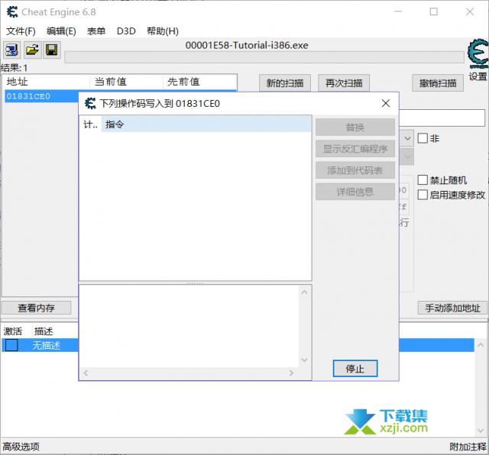
Task: Click the 指令 column header
Action: 206,124
